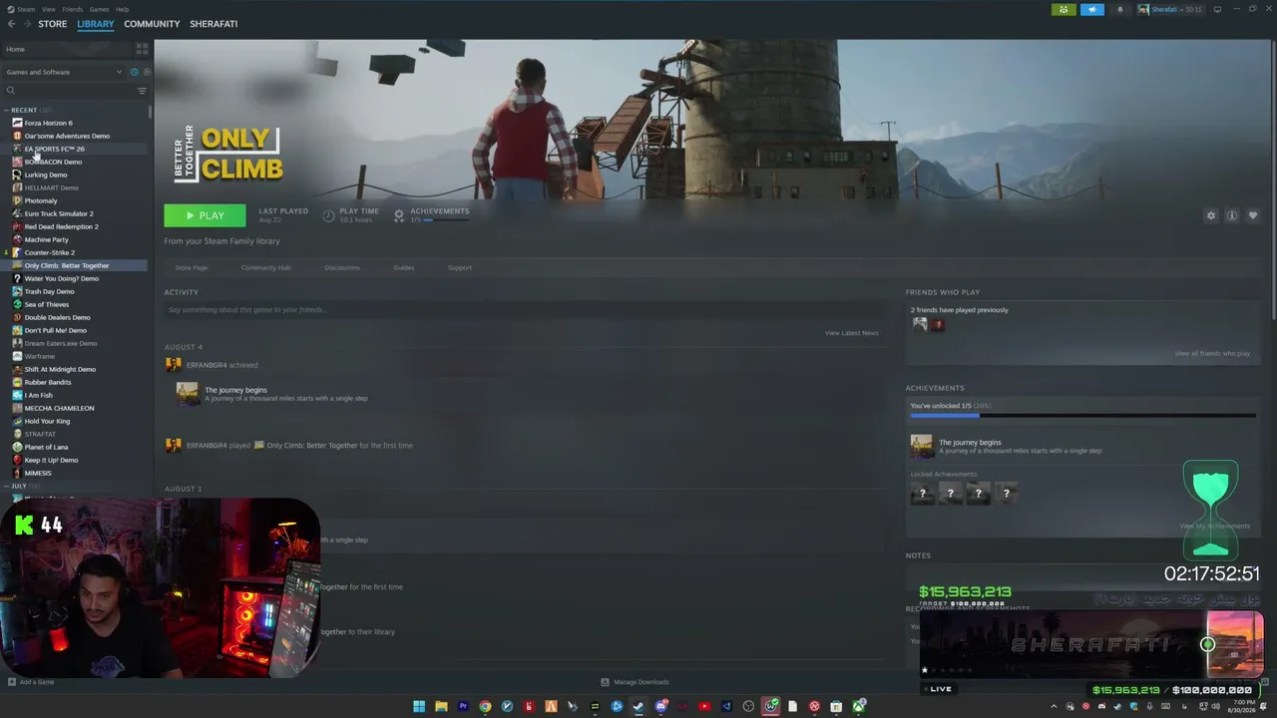Launch Google Chrome from the taskbar

(485, 707)
